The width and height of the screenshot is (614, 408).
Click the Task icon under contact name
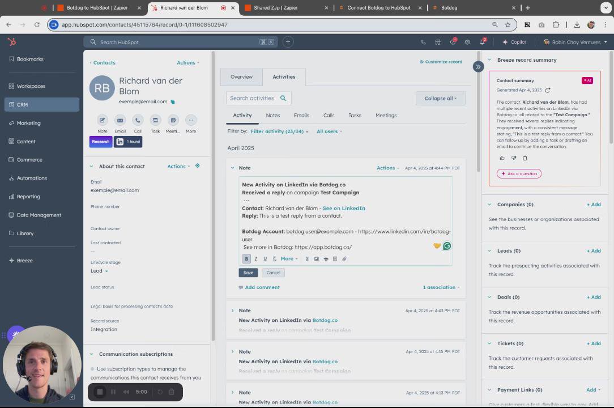pos(155,120)
